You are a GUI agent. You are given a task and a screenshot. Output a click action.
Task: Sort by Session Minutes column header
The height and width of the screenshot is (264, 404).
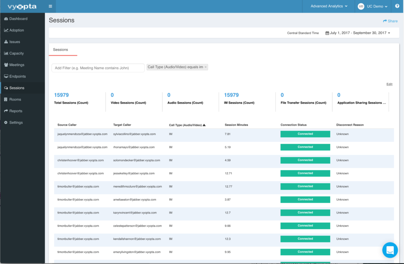[x=236, y=125]
